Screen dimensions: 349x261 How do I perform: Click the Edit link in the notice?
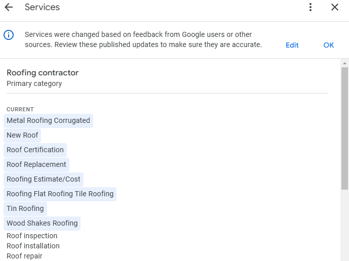click(x=292, y=45)
